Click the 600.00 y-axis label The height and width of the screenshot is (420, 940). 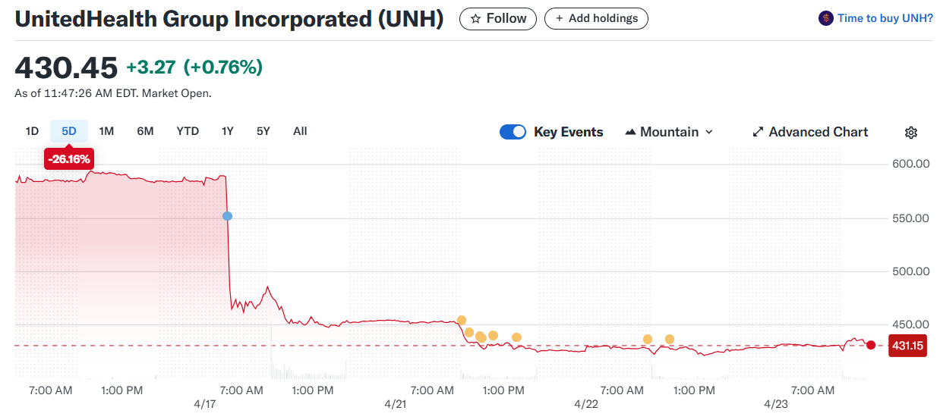[x=911, y=164]
